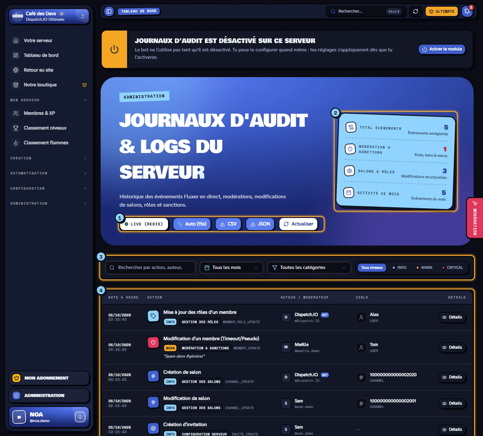Viewport: 483px width, 436px height.
Task: Go to Tableau de bord in sidebar
Action: [49, 55]
